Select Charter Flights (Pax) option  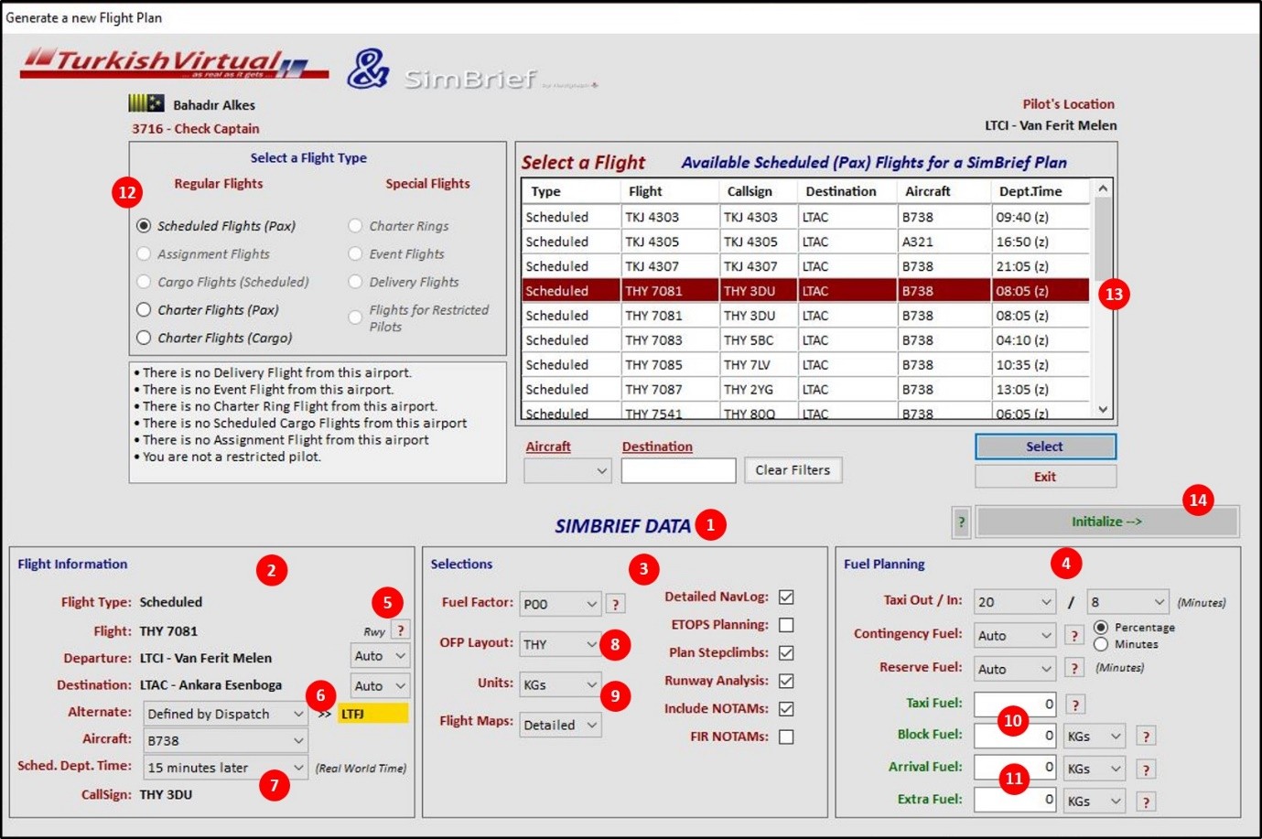click(144, 309)
